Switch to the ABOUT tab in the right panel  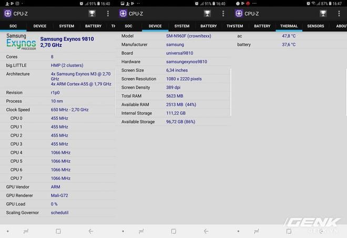pyautogui.click(x=341, y=26)
